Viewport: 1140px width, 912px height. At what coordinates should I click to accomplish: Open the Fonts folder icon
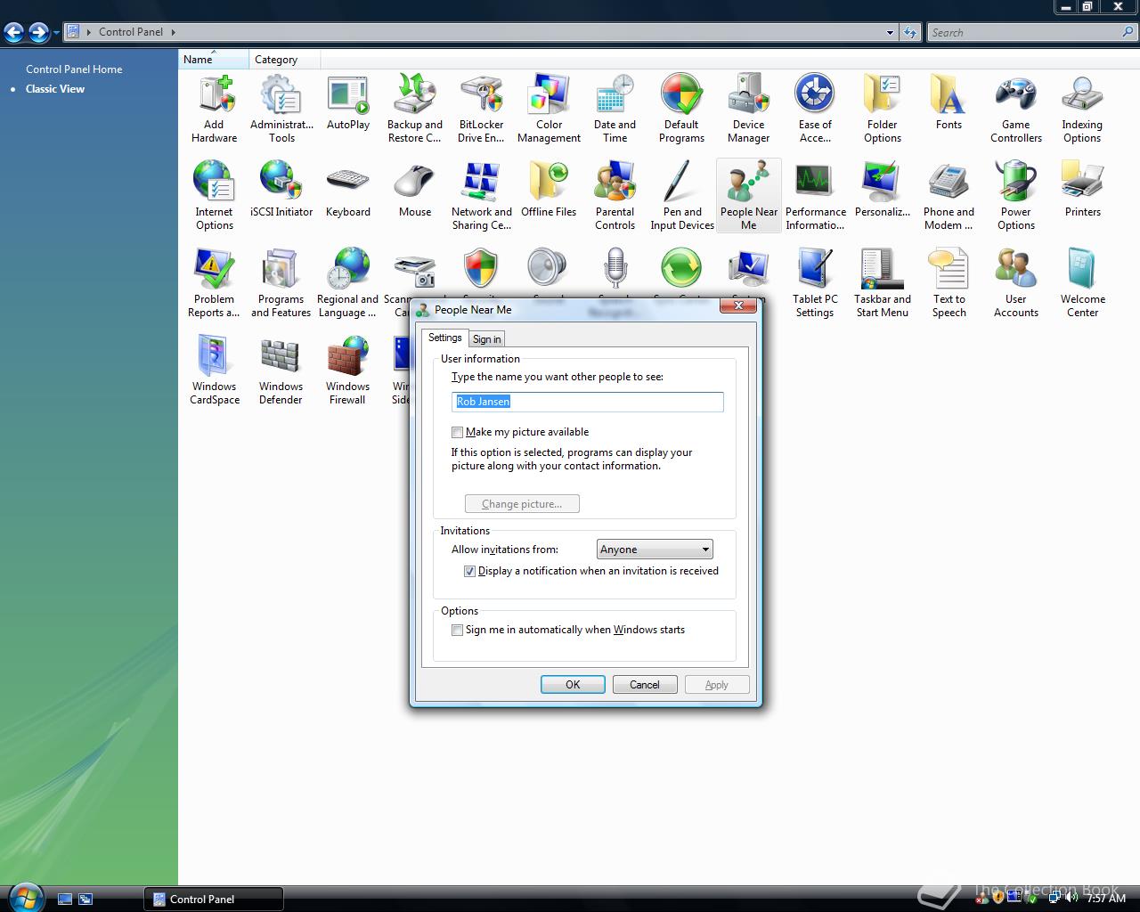(949, 102)
